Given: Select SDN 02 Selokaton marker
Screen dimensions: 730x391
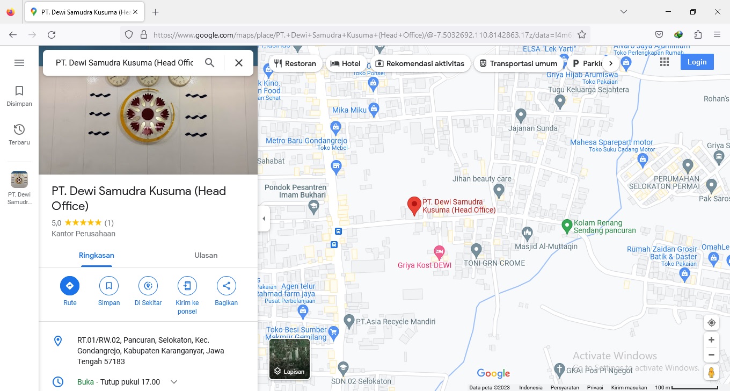Looking at the screenshot, I should coord(344,368).
